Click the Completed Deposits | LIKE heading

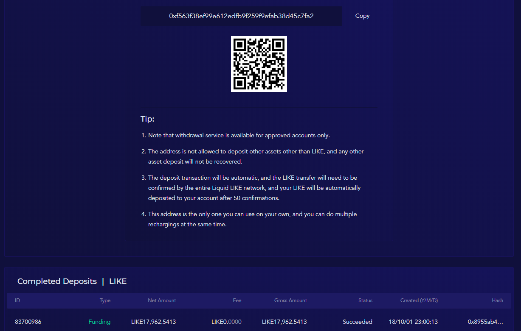(x=72, y=281)
